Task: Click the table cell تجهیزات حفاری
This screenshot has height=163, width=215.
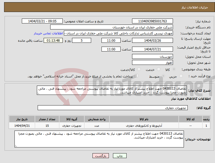Action: 72,126
